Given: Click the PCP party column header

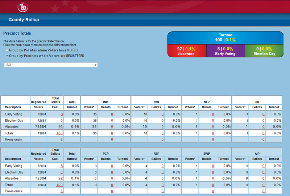Looking at the screenshot, I should 106,154.
